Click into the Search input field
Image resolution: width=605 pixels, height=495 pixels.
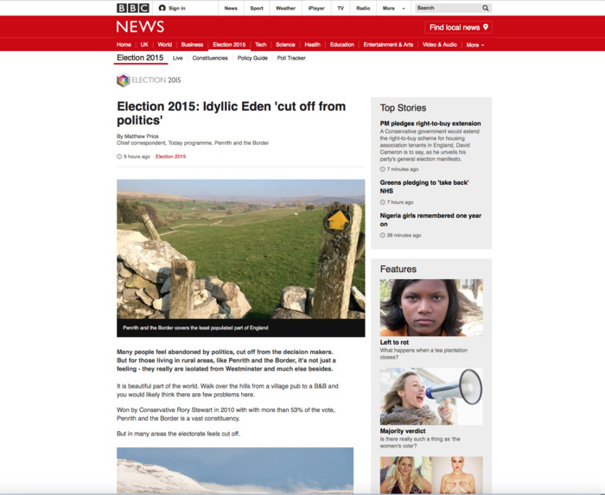click(449, 8)
